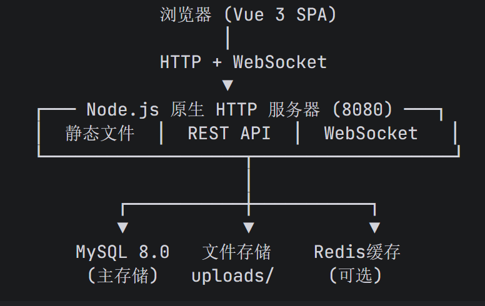Click the arrow pointing to 文件存储

[x=249, y=227]
